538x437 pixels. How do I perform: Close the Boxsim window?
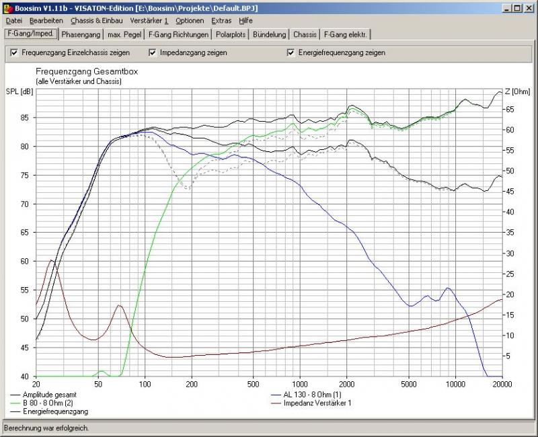pos(529,8)
